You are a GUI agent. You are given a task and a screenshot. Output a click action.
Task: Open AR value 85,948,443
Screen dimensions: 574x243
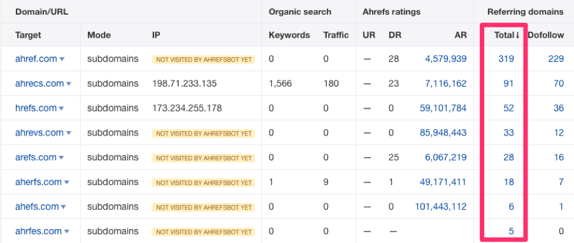443,133
